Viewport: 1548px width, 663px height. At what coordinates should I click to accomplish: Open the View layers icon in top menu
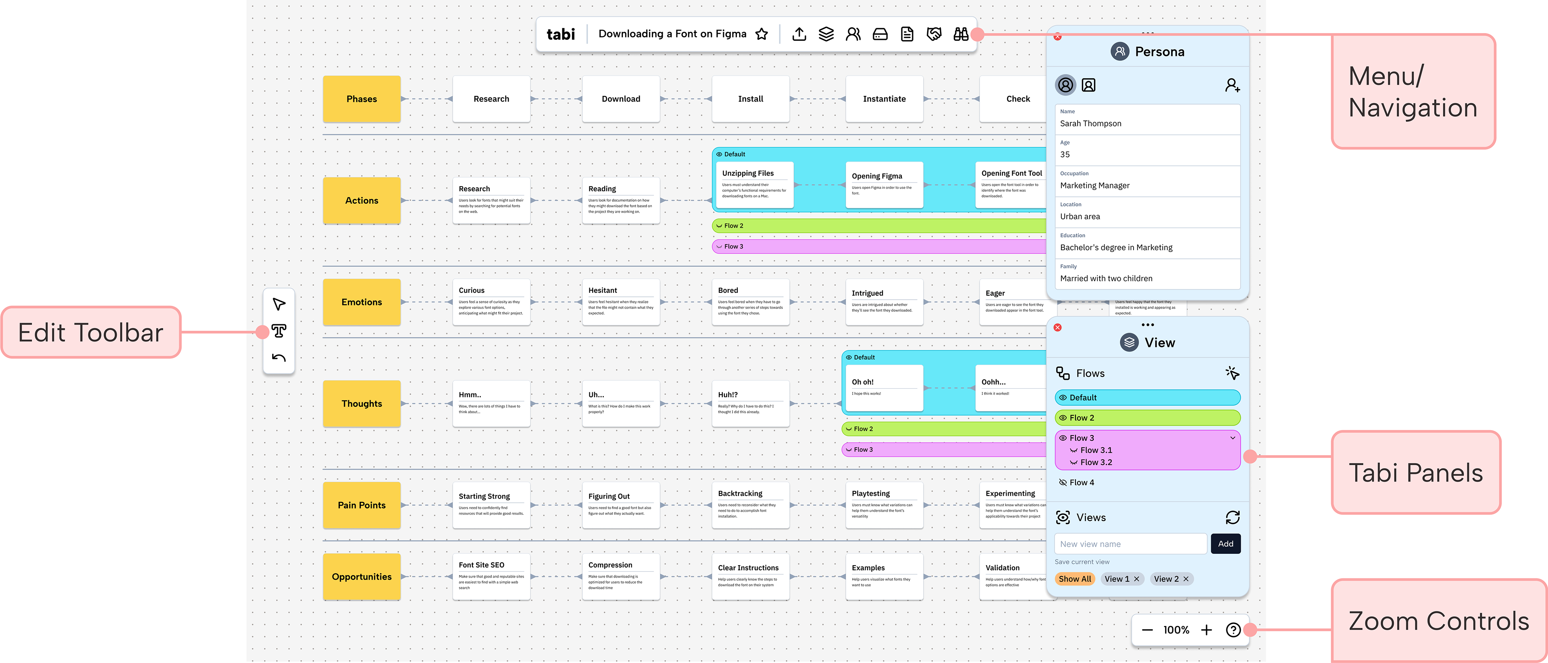826,34
